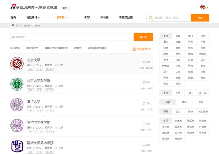Click the orange 搜索 button beside the school name field
The width and height of the screenshot is (219, 155).
[x=143, y=37]
